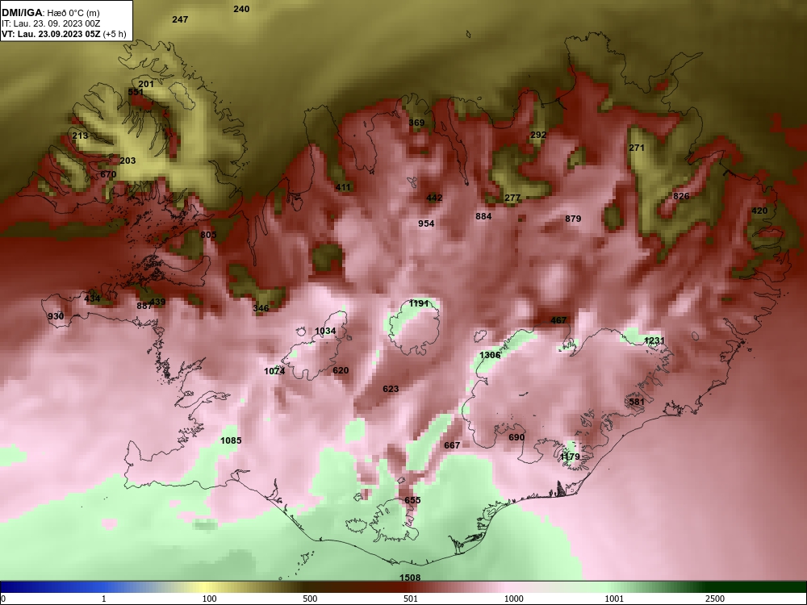The width and height of the screenshot is (807, 605).
Task: Click the 620 height label
Action: 341,370
